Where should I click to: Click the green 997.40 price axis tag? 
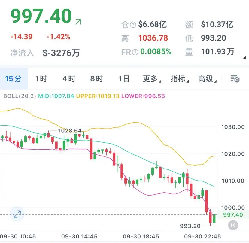coord(233,215)
